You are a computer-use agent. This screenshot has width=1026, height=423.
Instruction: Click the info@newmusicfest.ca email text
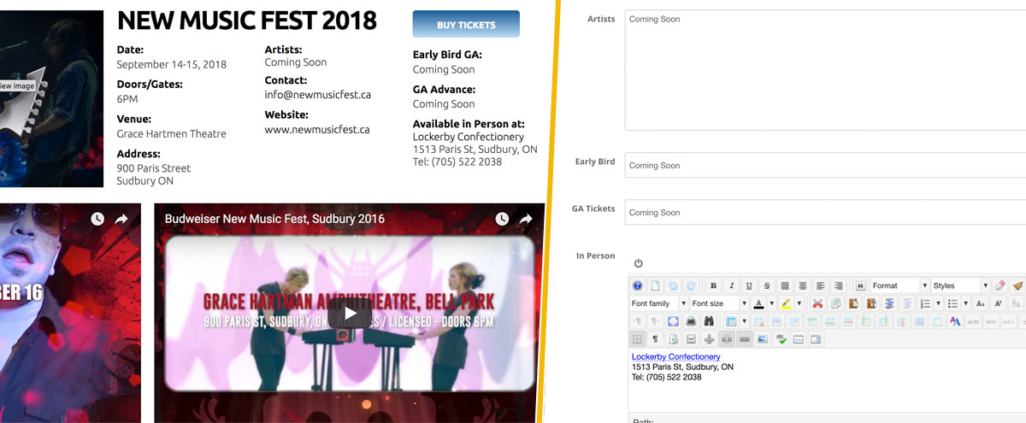(x=318, y=95)
